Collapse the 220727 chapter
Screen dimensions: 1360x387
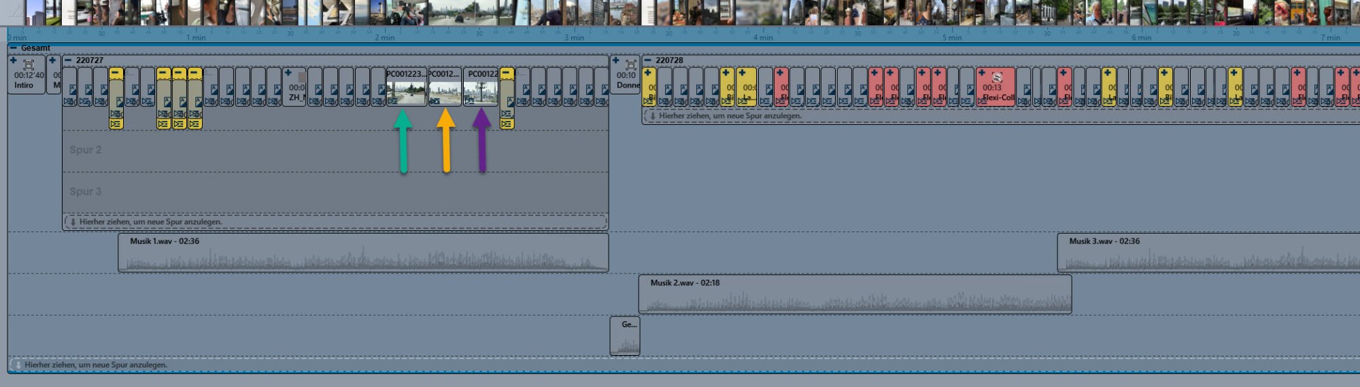[x=68, y=60]
